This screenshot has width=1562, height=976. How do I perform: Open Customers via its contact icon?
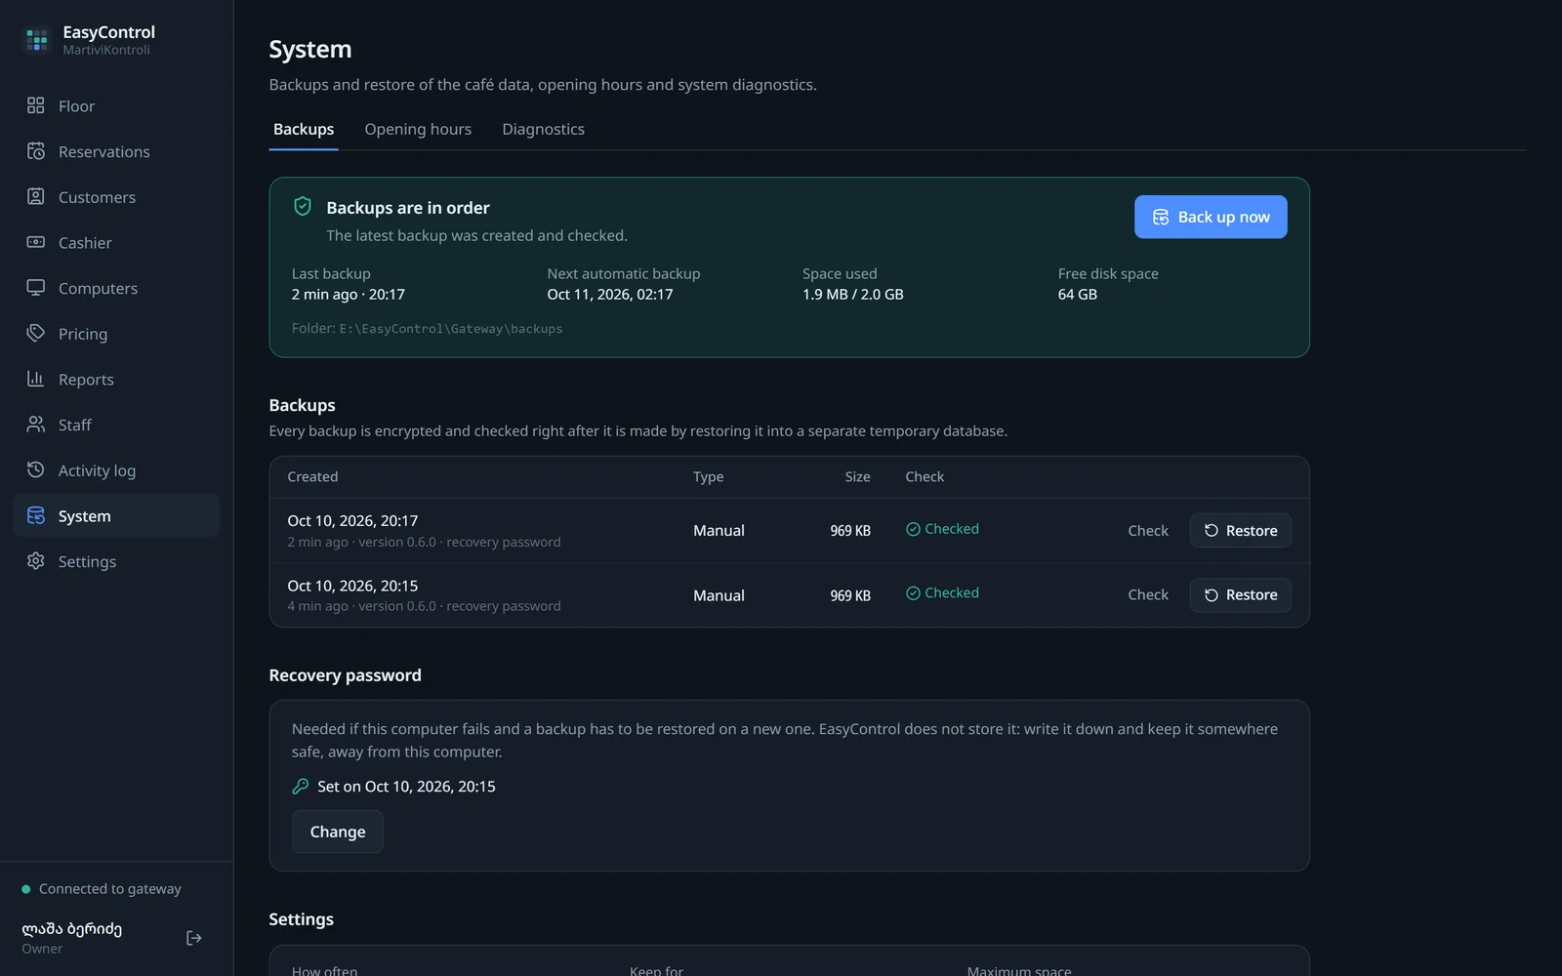click(36, 196)
